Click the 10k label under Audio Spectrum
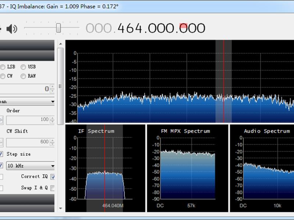This screenshot has height=220, width=294. coord(277,206)
